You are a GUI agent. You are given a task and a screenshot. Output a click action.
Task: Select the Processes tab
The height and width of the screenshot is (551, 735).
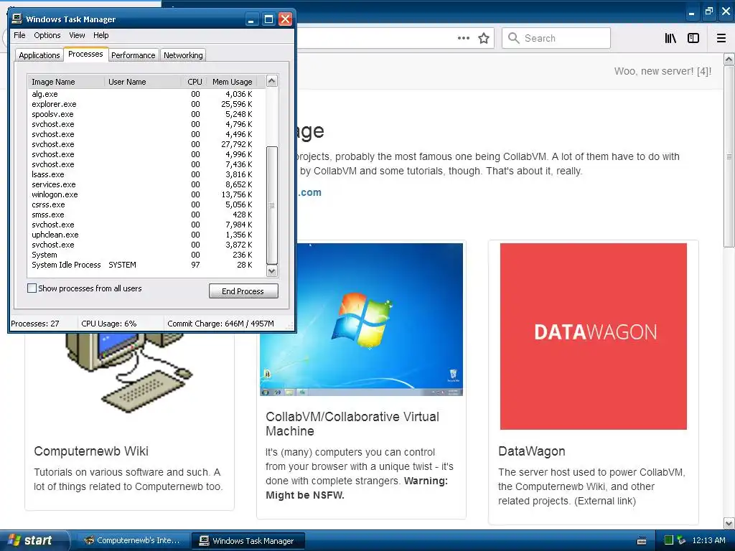pyautogui.click(x=85, y=54)
